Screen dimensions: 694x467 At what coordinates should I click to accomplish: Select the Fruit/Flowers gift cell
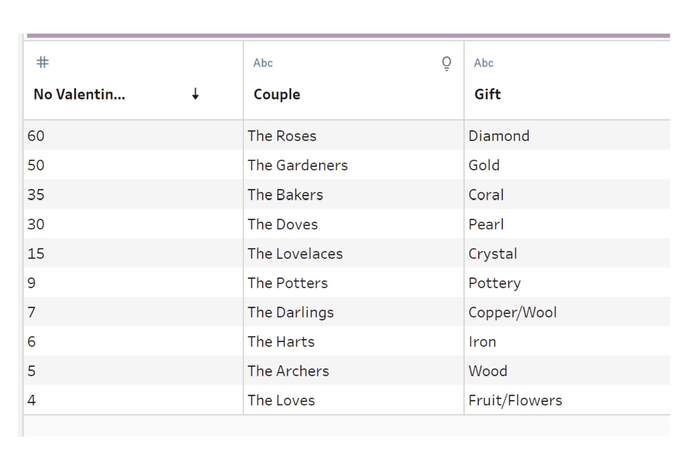pos(515,400)
